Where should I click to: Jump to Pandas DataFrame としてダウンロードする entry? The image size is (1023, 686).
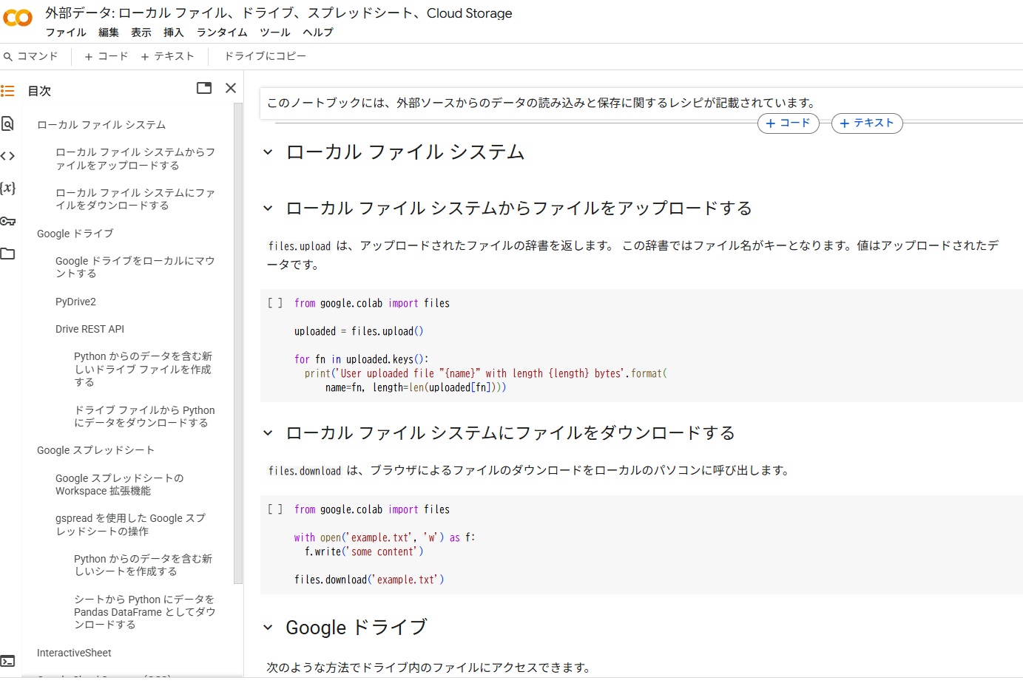(145, 612)
